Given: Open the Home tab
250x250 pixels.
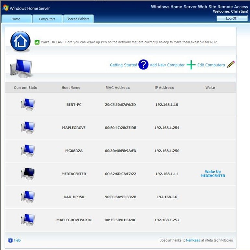Looking at the screenshot, I should pyautogui.click(x=17, y=19).
